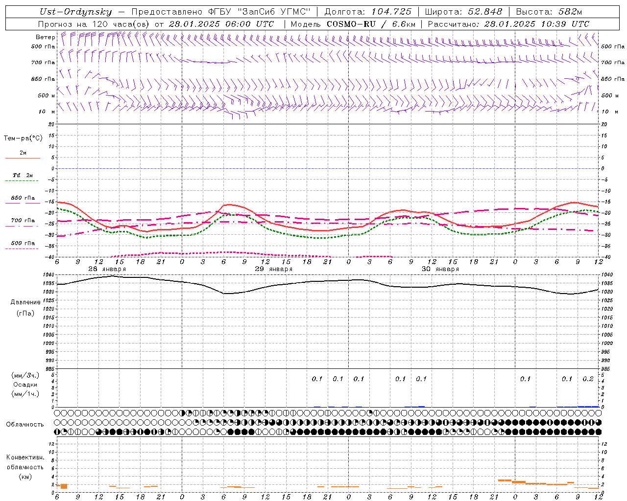Click the Осадки precipitation label
Image resolution: width=627 pixels, height=501 pixels.
coord(25,385)
